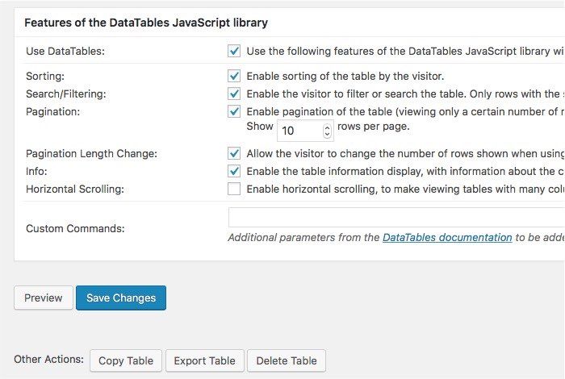Open the DataTables documentation link

coord(447,238)
